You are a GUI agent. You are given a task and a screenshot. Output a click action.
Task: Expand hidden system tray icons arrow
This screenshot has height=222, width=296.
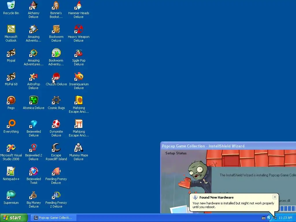(269, 218)
